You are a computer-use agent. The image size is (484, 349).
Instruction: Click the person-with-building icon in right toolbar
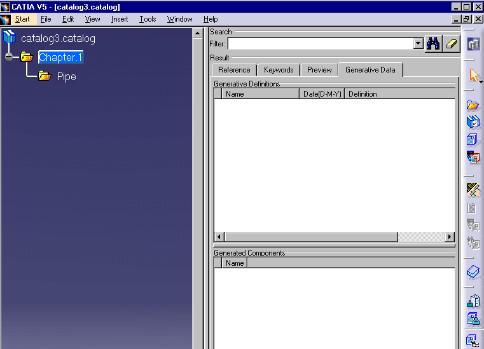[473, 301]
